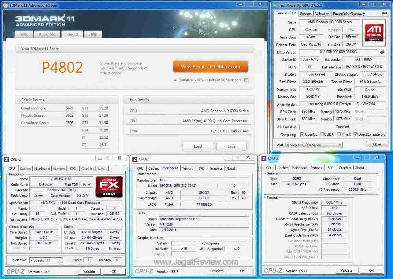Click the BIOS save chip icon in GPU-Z

pos(382,52)
